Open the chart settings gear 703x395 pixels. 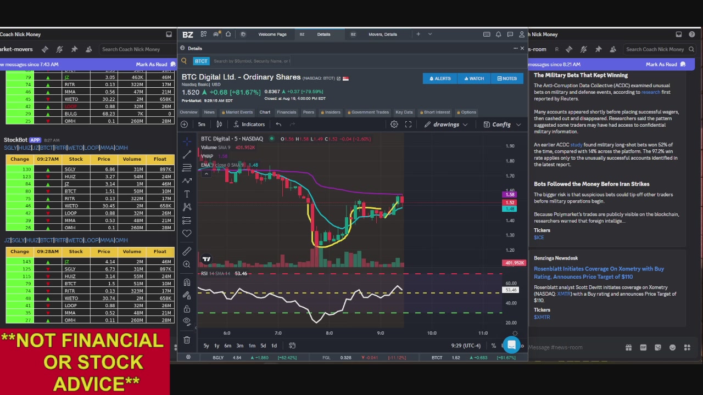coord(394,125)
